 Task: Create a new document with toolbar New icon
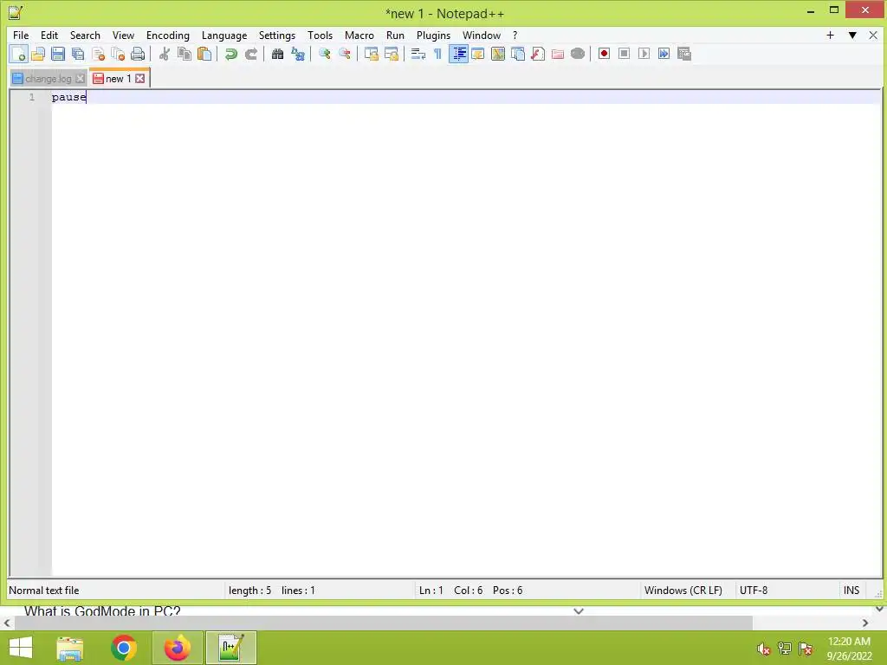18,54
